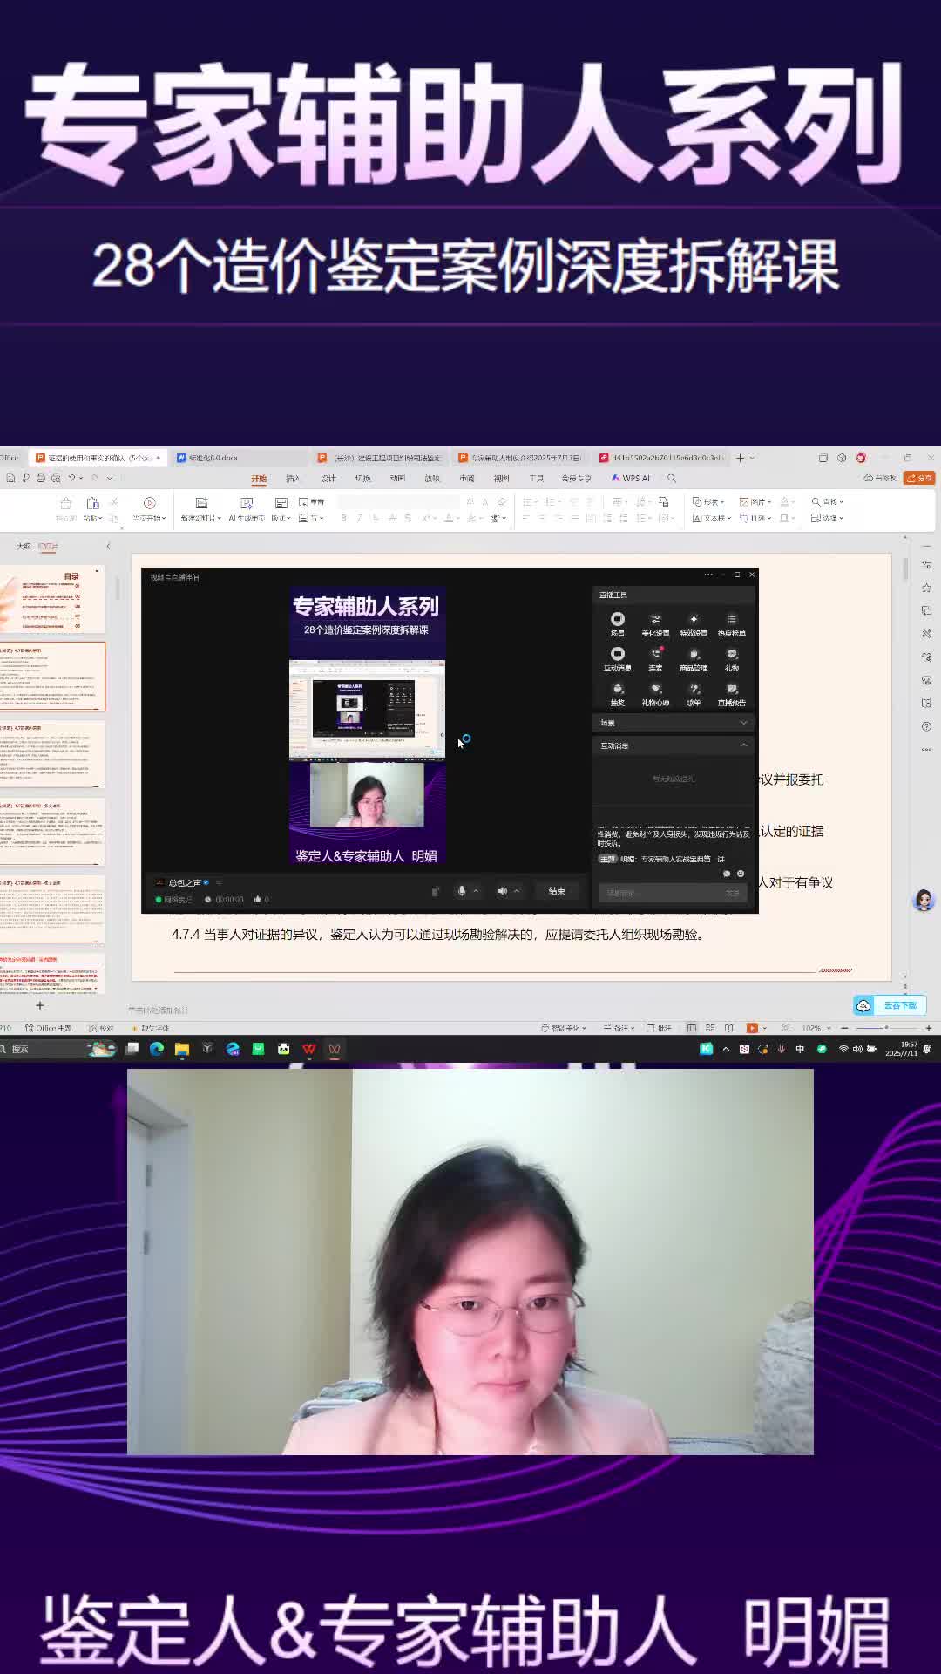This screenshot has width=941, height=1674.
Task: Click the 分享 share button
Action: click(919, 478)
